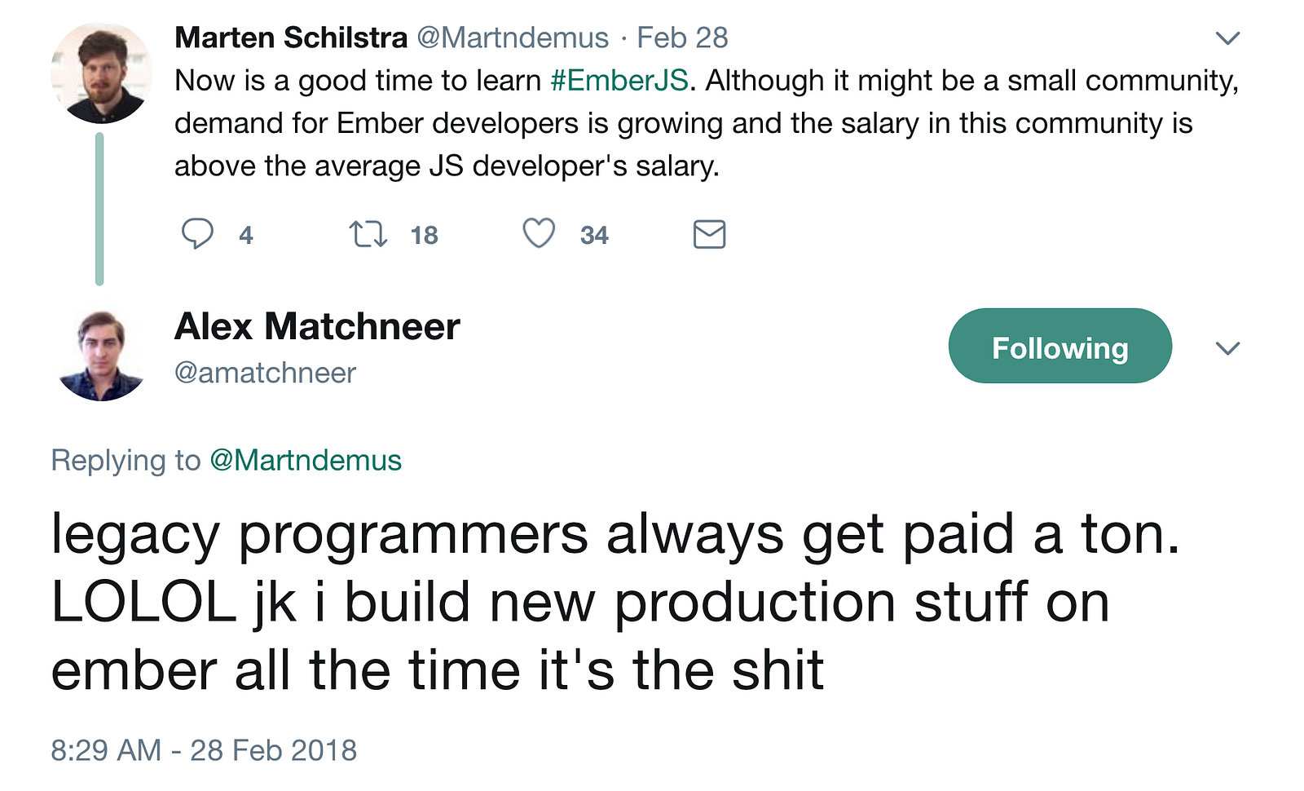
Task: Open the 8:29 AM - 28 Feb 2018 timestamp
Action: [204, 750]
